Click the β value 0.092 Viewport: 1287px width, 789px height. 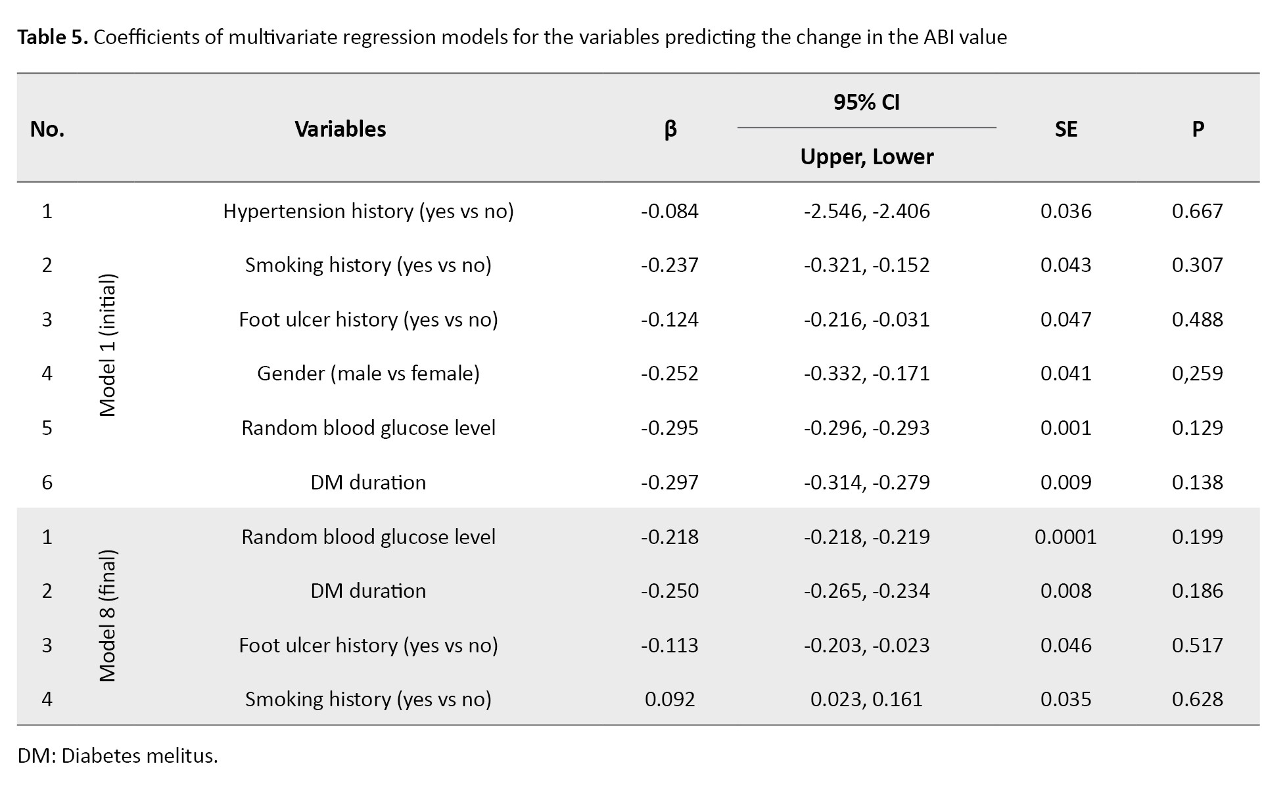pos(670,699)
